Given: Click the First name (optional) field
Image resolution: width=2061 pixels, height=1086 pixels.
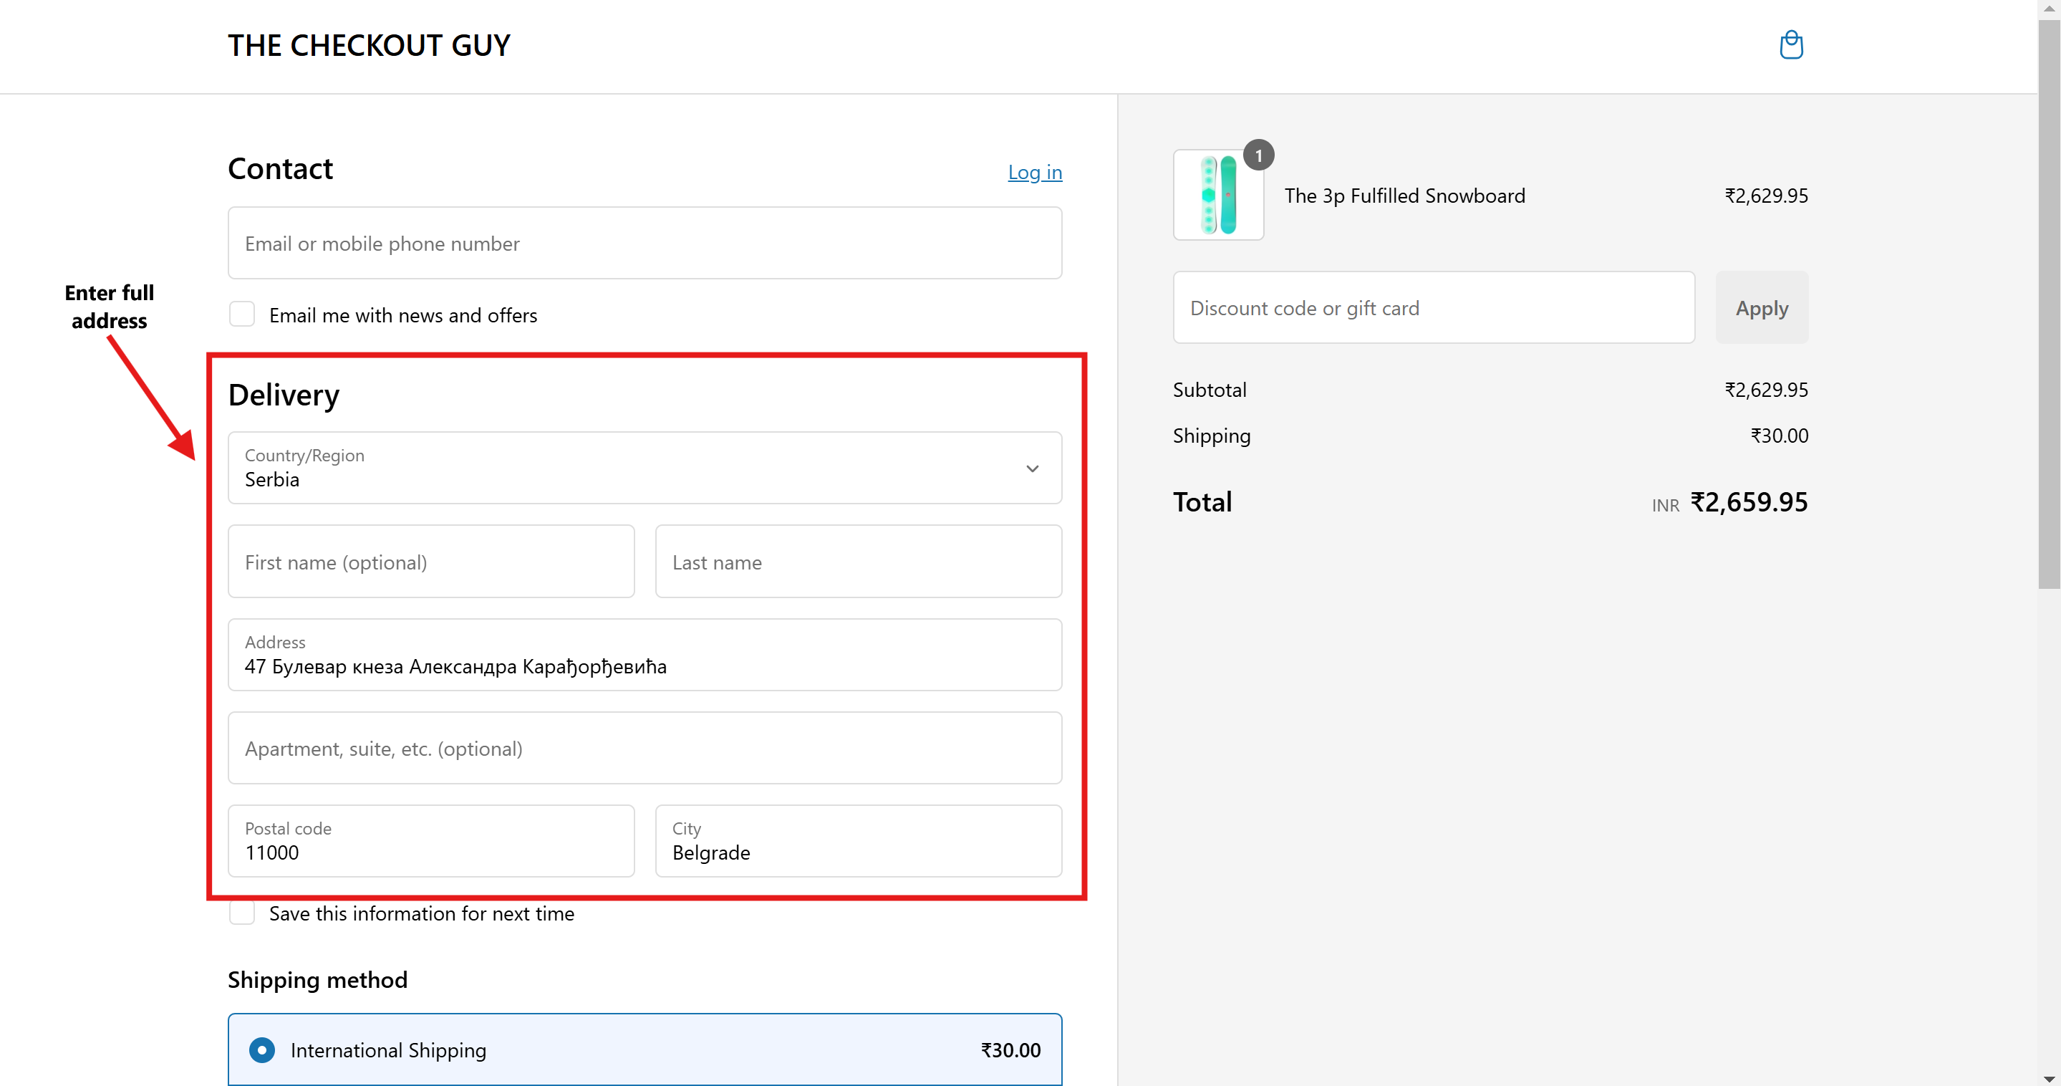Looking at the screenshot, I should click(430, 562).
